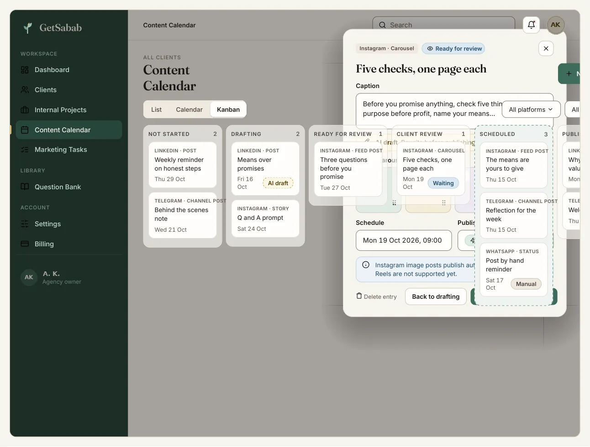This screenshot has width=590, height=447.
Task: Click the Question Bank book icon
Action: point(25,187)
